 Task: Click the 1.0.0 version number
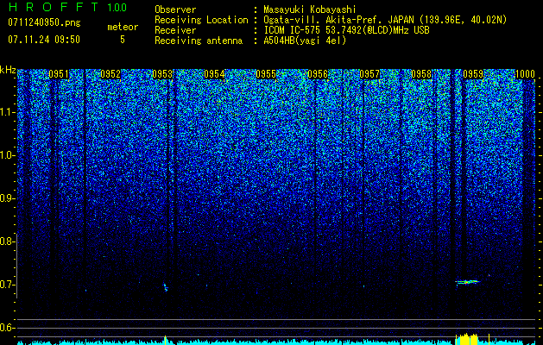tap(117, 7)
